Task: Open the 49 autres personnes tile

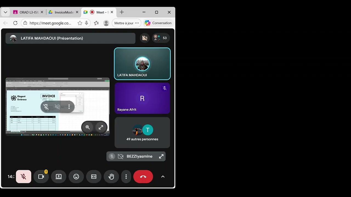Action: point(142,133)
